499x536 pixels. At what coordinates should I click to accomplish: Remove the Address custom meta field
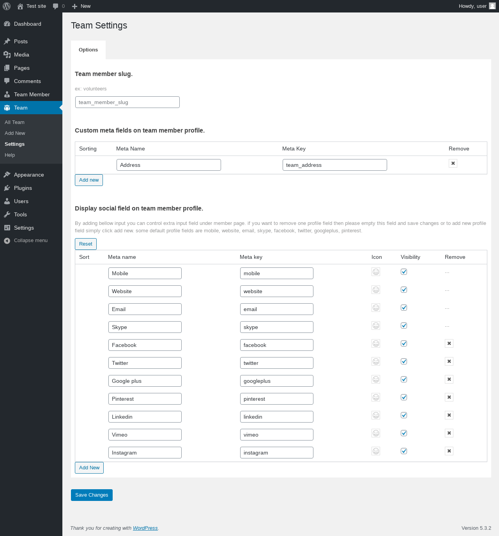453,163
